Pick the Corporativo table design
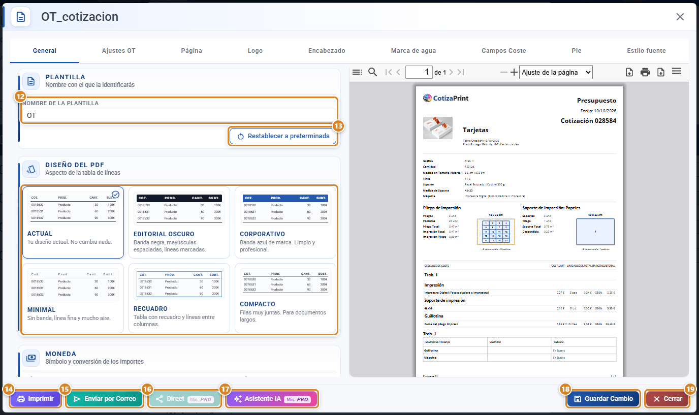Image resolution: width=699 pixels, height=415 pixels. (285, 222)
